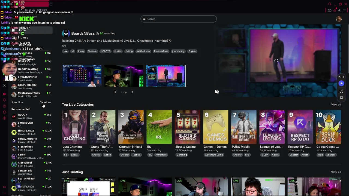The width and height of the screenshot is (349, 196).
Task: Open BeardsNBass channel avatar in featured stream
Action: [x=66, y=33]
